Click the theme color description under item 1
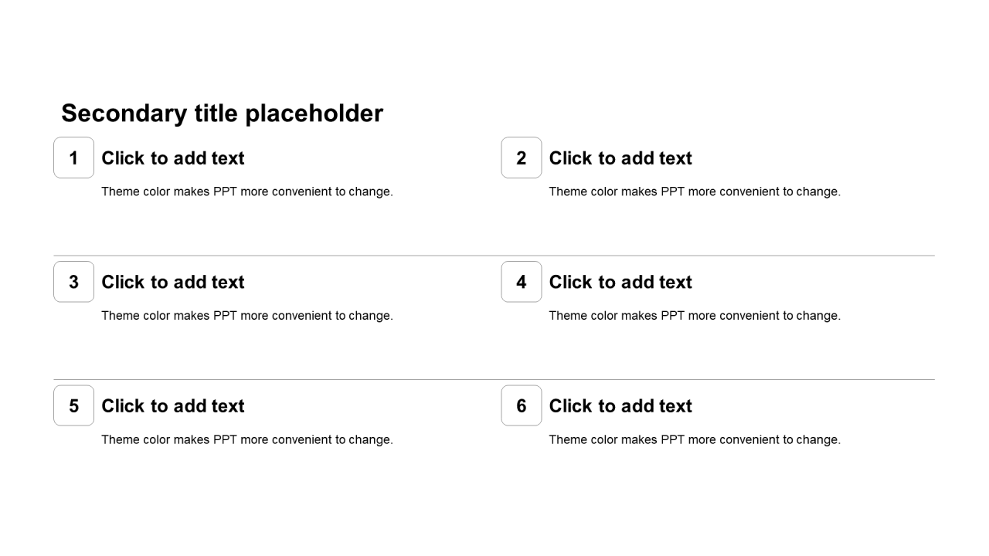 (x=247, y=192)
